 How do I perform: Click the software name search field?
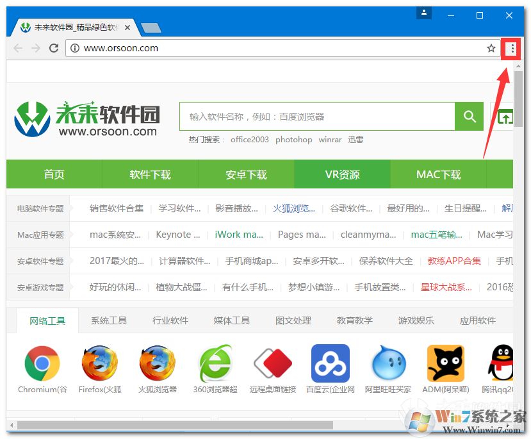(317, 117)
